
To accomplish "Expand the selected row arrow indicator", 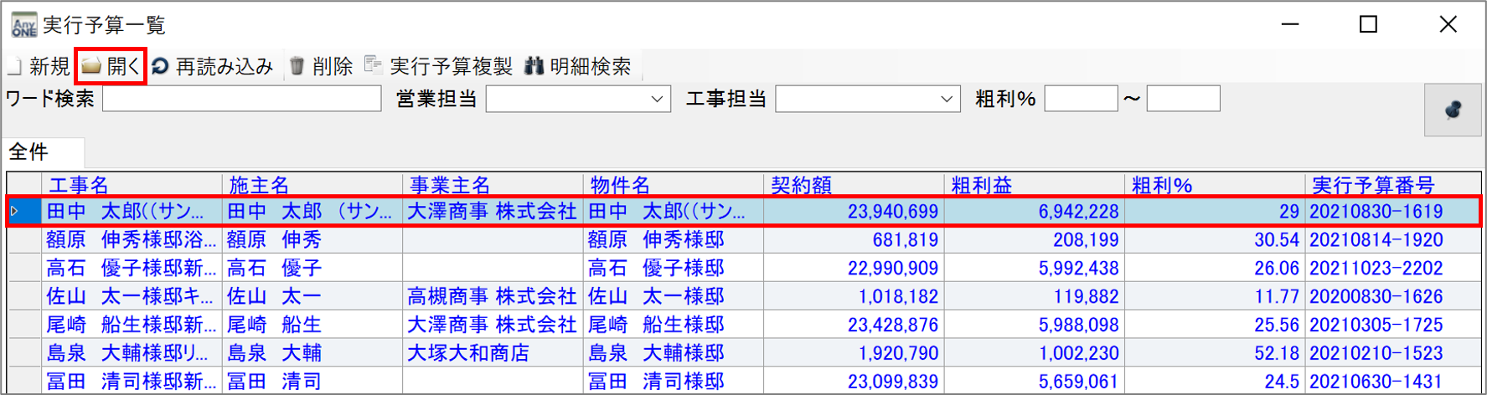I will tap(15, 212).
